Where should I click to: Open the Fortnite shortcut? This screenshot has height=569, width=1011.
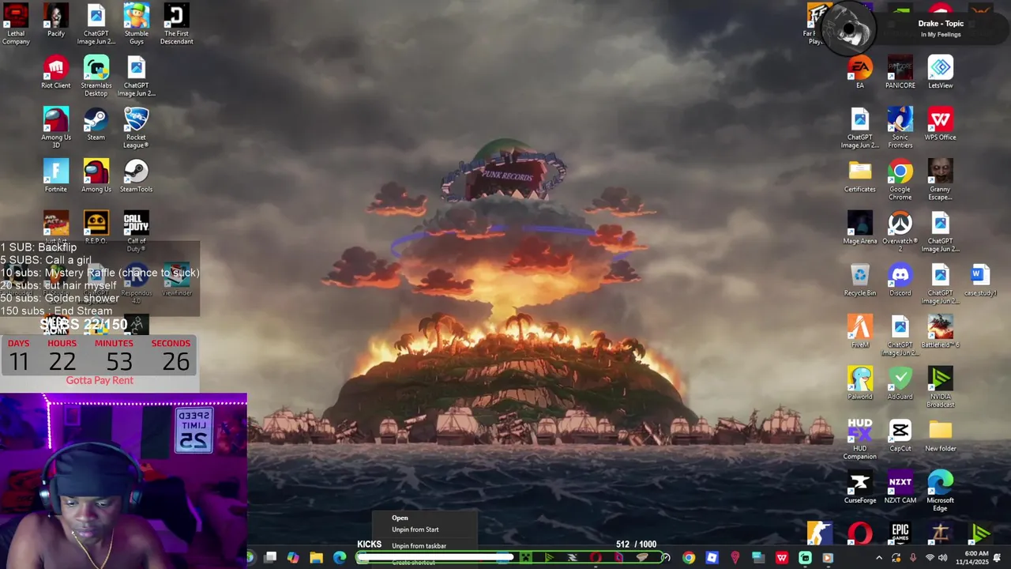point(55,175)
